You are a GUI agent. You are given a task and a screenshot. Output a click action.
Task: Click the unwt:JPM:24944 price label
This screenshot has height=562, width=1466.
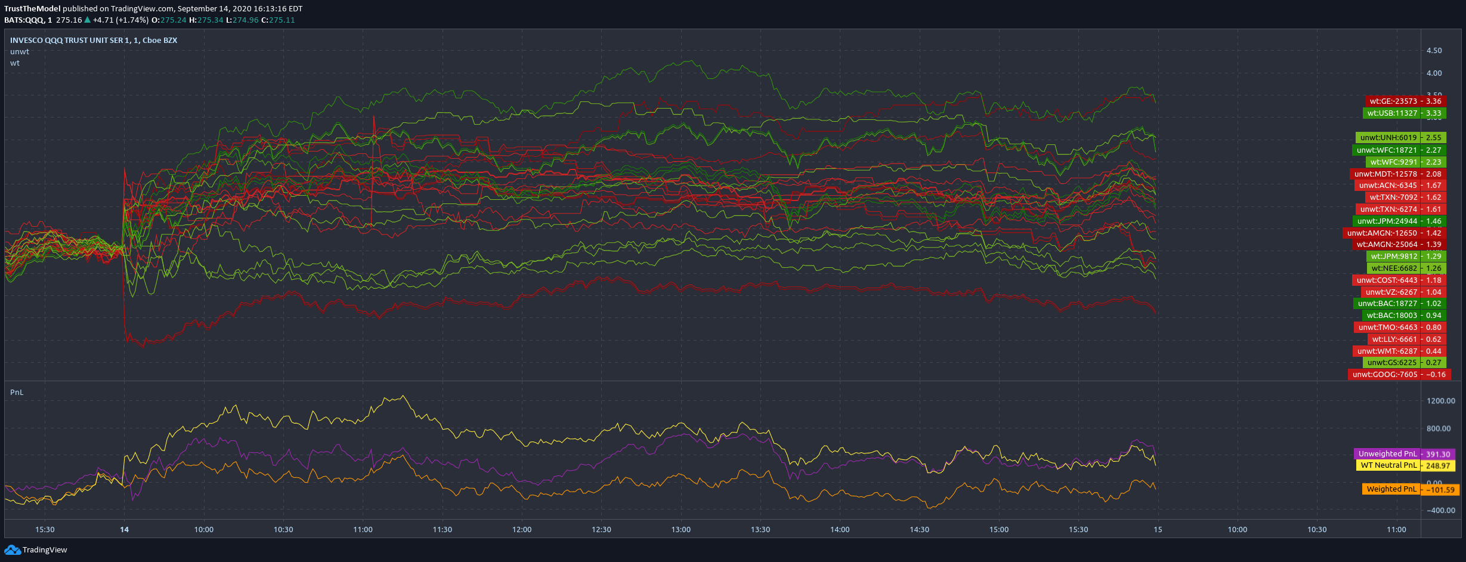point(1399,221)
